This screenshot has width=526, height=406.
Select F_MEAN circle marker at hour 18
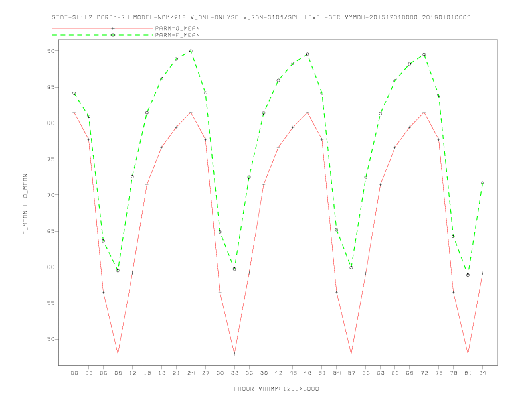click(161, 79)
